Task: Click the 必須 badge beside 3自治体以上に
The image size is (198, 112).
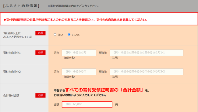Action: point(41,33)
